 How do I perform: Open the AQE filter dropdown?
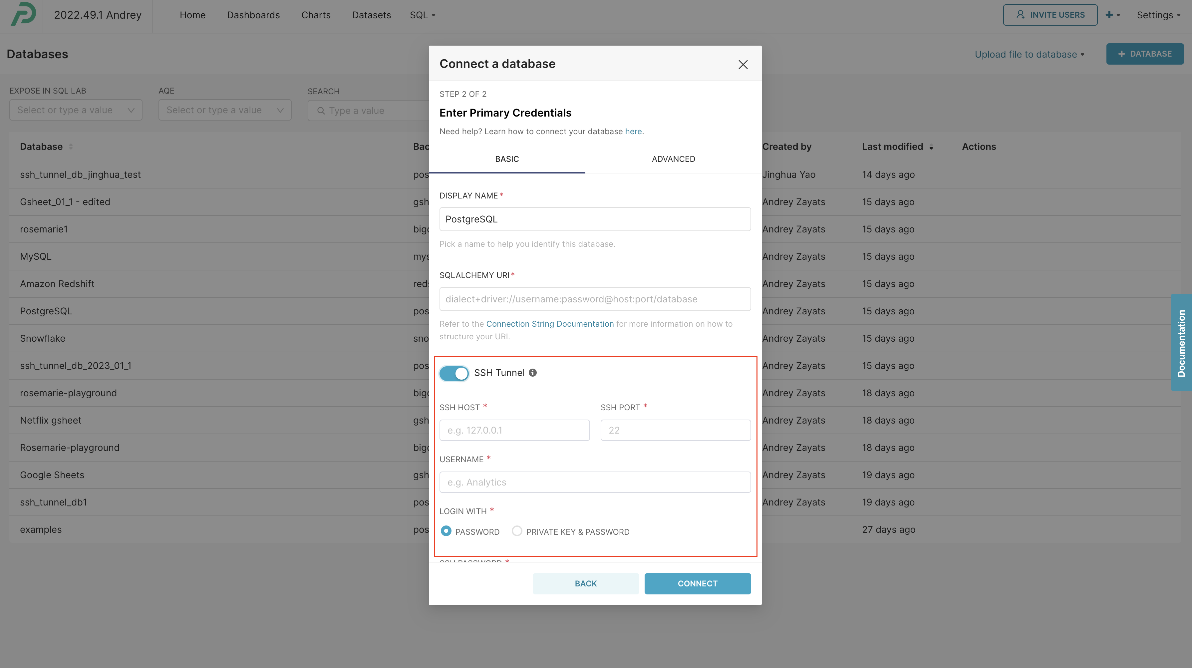pos(224,110)
